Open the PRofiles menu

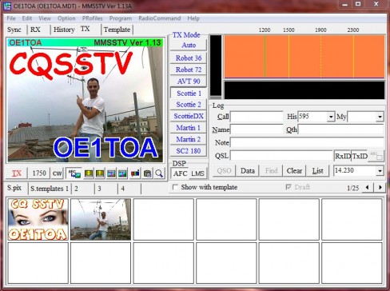click(x=92, y=18)
